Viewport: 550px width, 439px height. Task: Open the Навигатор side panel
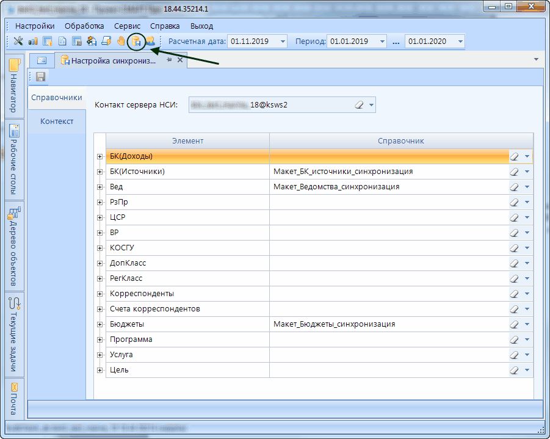14,84
